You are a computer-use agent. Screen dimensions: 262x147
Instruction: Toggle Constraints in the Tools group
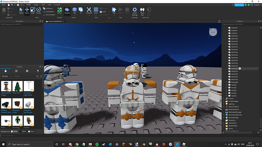[49, 11]
